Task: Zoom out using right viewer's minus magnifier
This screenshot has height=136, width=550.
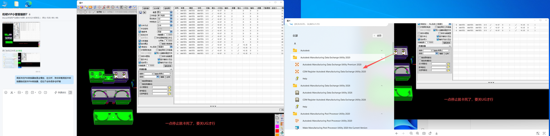Action: (x=411, y=133)
